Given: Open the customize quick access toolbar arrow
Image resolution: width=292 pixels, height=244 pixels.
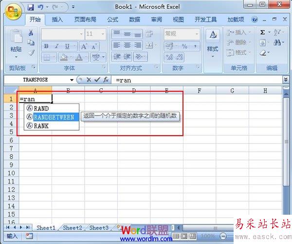Looking at the screenshot, I should 73,7.
